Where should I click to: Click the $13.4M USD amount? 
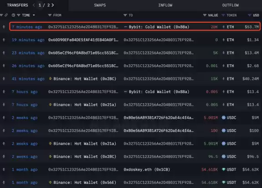point(252,53)
